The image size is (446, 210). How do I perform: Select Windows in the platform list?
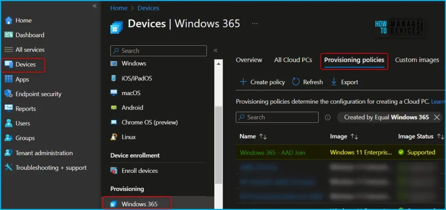(134, 63)
